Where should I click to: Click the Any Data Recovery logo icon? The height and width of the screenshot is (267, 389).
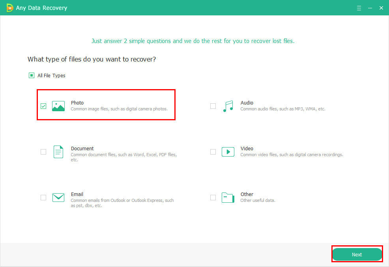[x=9, y=8]
